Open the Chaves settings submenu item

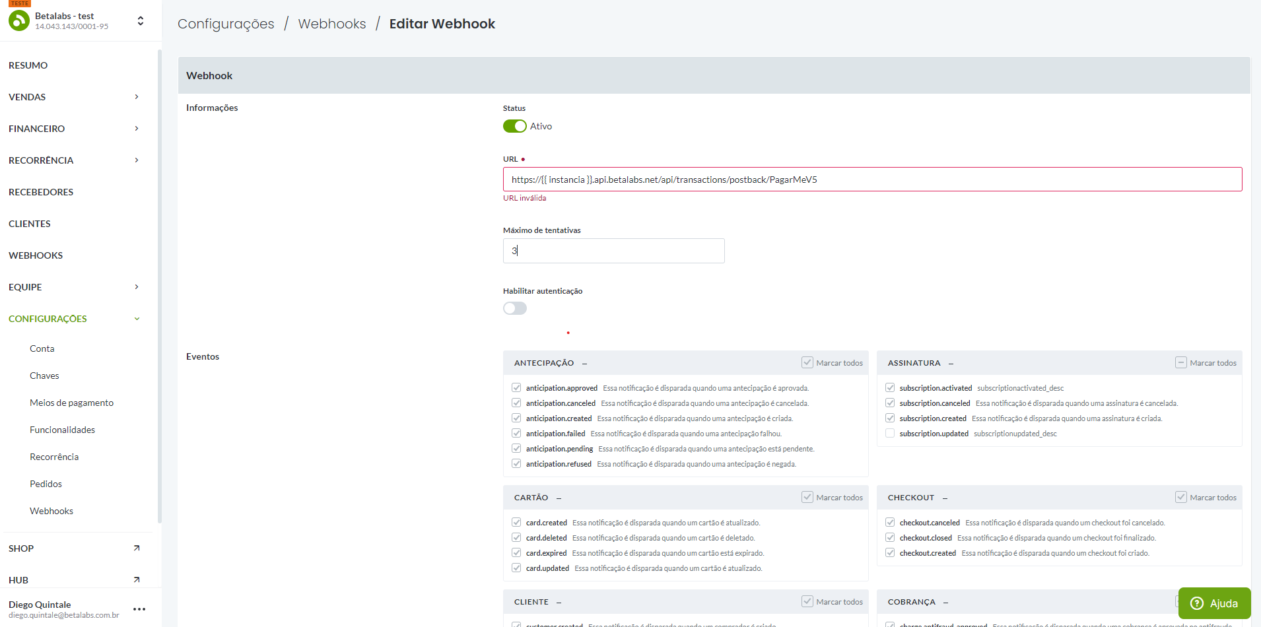(x=44, y=376)
